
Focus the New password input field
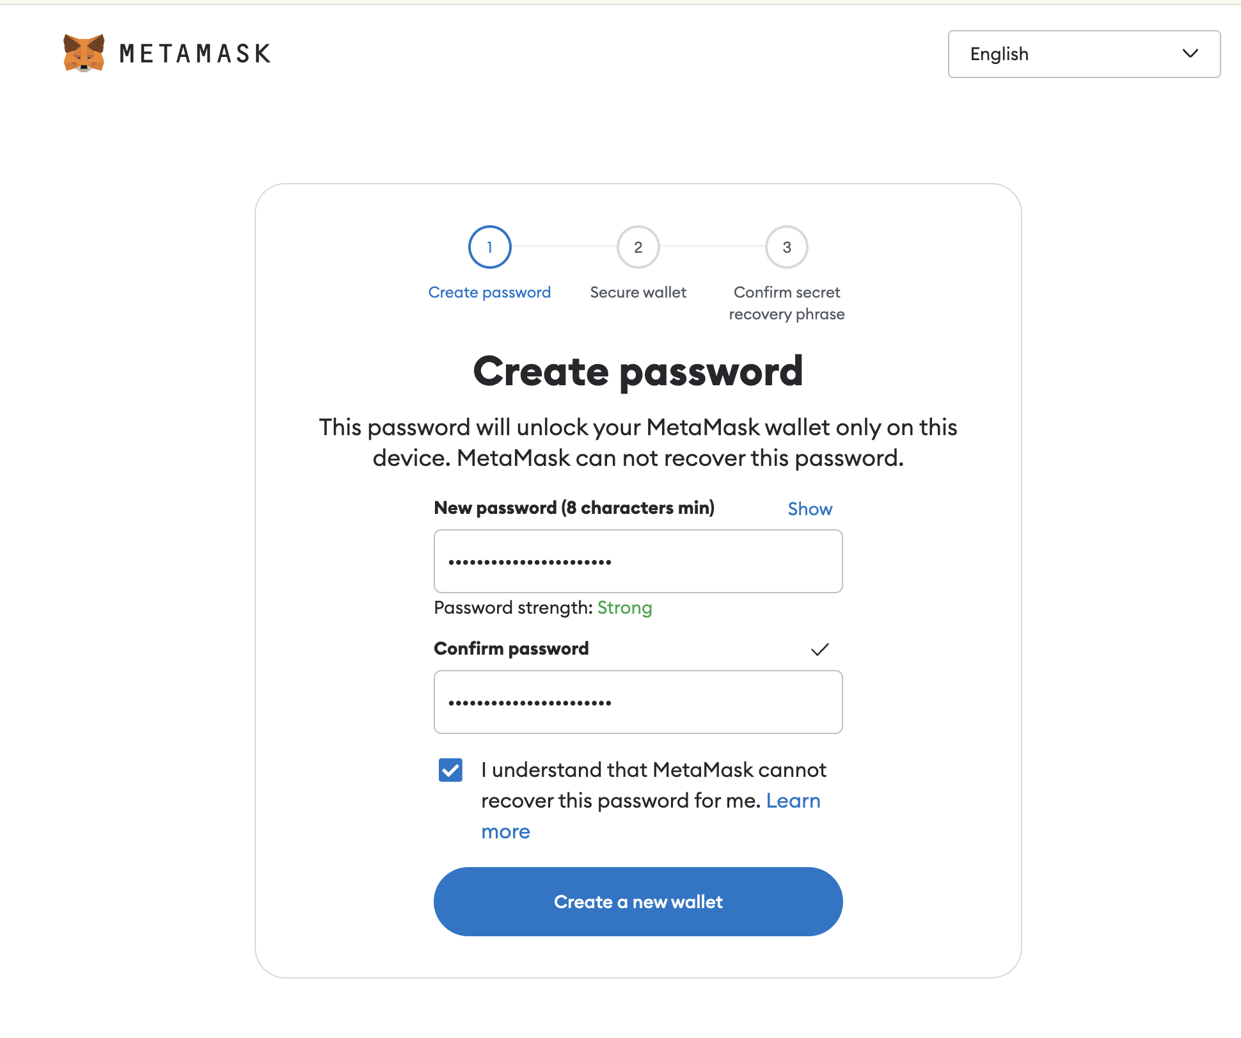(638, 561)
